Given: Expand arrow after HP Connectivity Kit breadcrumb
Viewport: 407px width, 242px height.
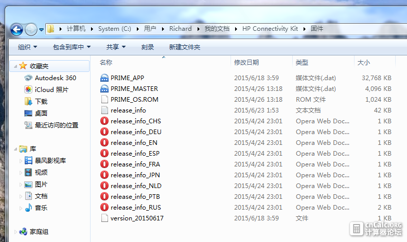Looking at the screenshot, I should 305,29.
